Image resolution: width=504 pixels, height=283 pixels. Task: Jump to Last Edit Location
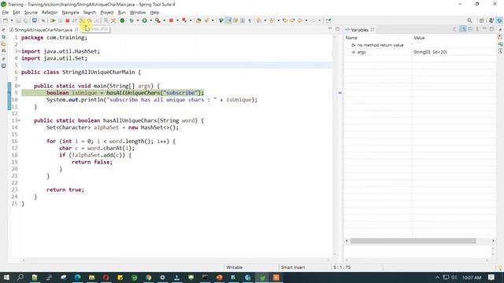click(285, 20)
